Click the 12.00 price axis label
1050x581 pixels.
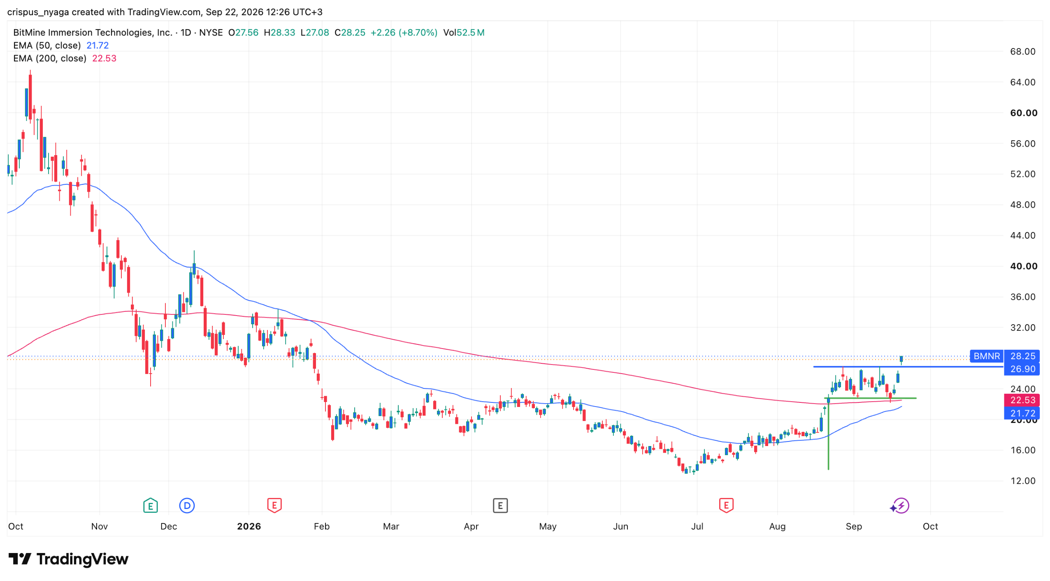[x=1022, y=481]
